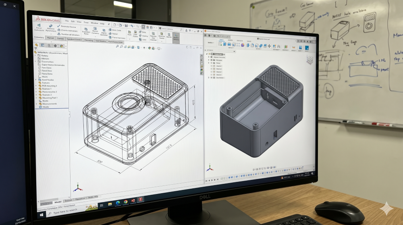
Task: Open the Edit menu in SolidWorks
Action: coord(73,21)
